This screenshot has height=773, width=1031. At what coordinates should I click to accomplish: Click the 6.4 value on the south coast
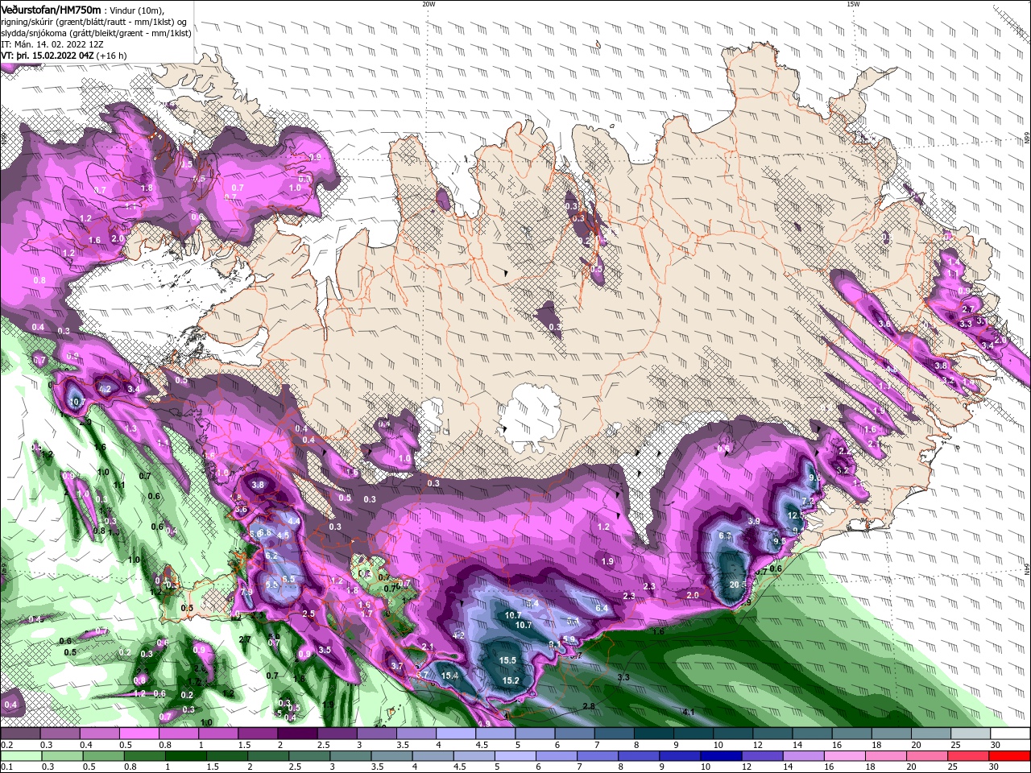(601, 608)
